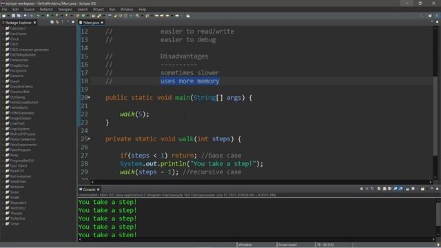
Task: Open the Navigate menu
Action: pyautogui.click(x=65, y=9)
